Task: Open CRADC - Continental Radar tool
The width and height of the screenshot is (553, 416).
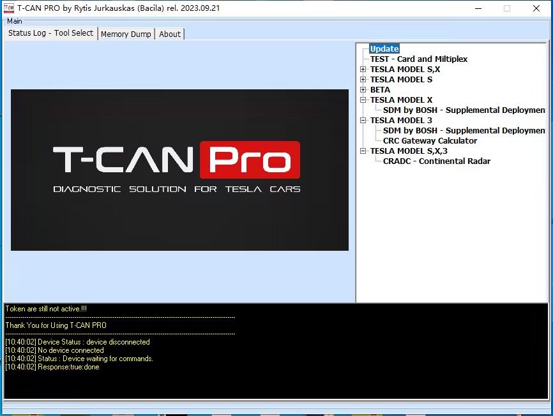Action: click(x=437, y=161)
